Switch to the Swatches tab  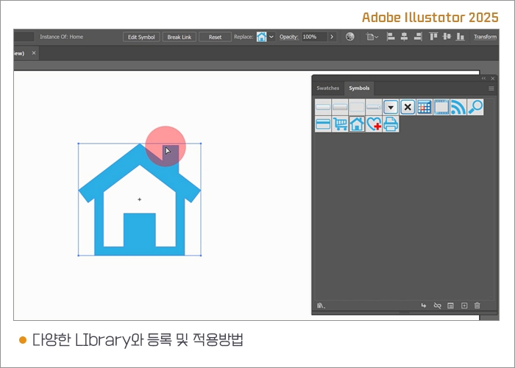[x=327, y=88]
